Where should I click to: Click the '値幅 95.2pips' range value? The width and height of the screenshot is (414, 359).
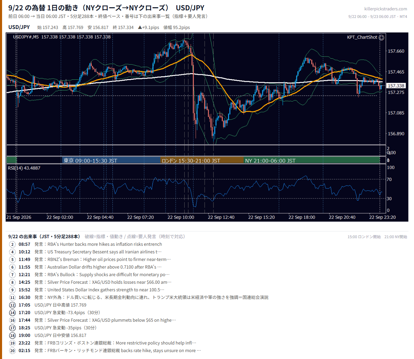click(176, 28)
